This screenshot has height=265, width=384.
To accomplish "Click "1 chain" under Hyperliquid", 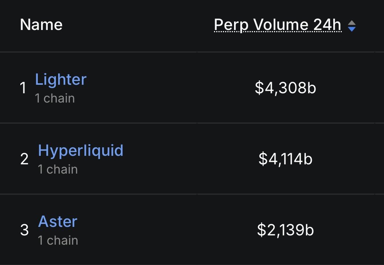I will coord(58,170).
